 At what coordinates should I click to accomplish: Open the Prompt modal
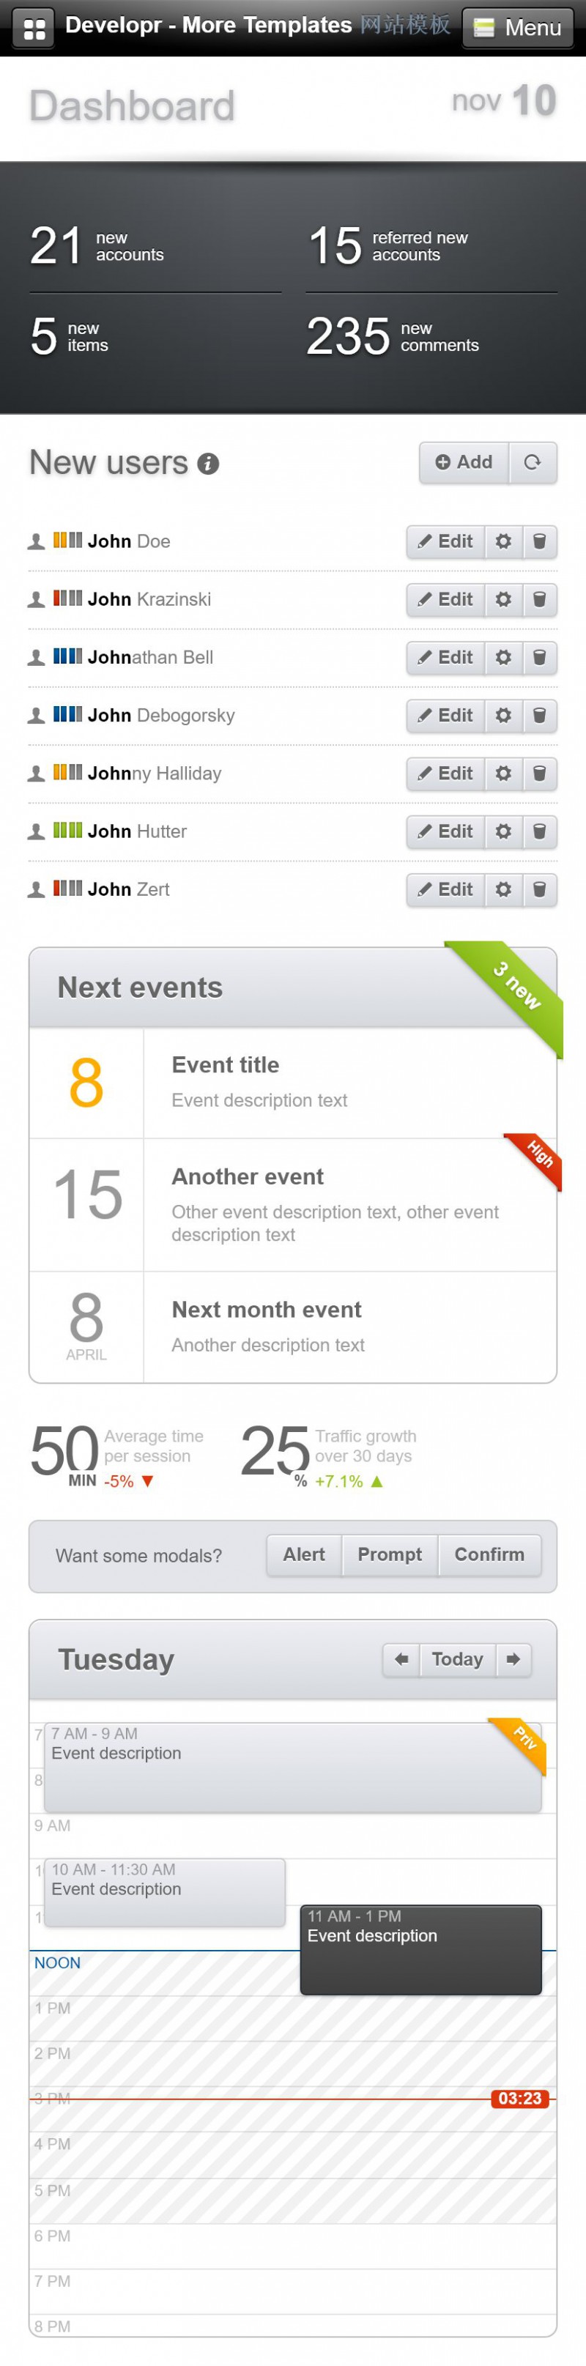pos(390,1554)
